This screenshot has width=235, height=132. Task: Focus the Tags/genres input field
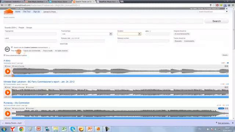[x=30, y=34]
